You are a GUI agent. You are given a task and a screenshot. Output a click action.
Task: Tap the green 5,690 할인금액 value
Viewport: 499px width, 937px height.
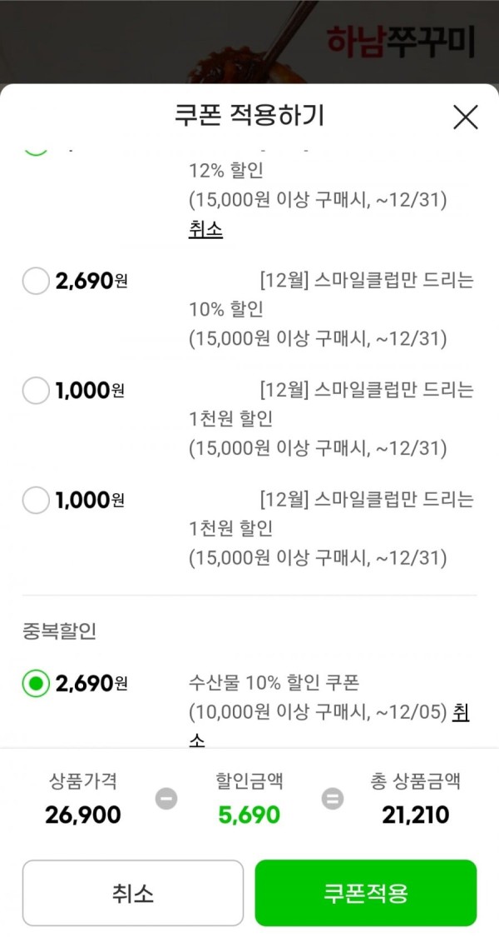[x=249, y=815]
